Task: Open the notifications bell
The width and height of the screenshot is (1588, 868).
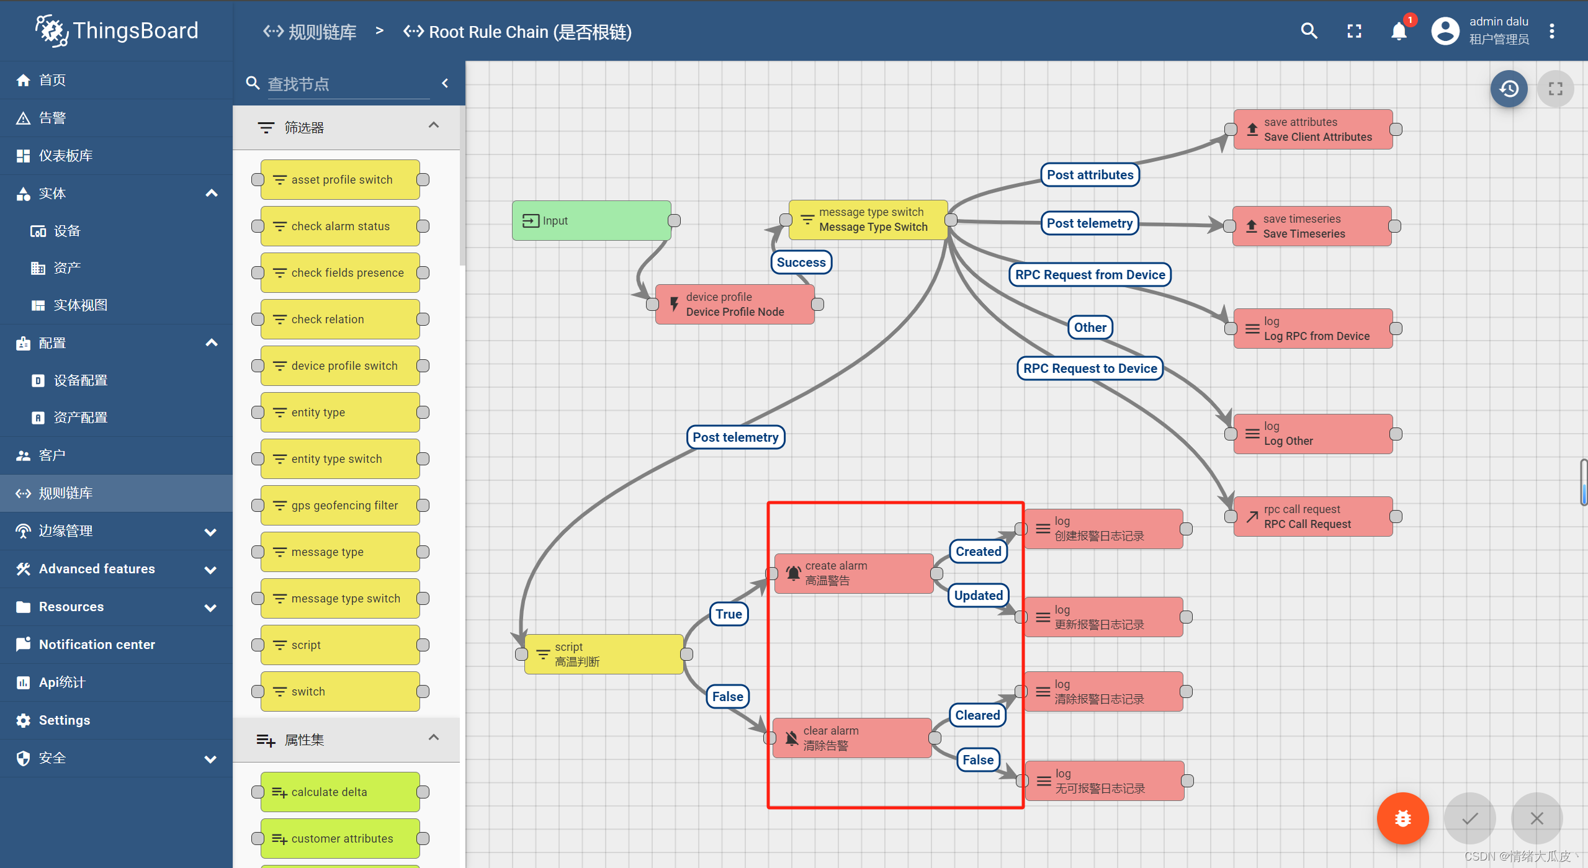Action: [x=1399, y=31]
